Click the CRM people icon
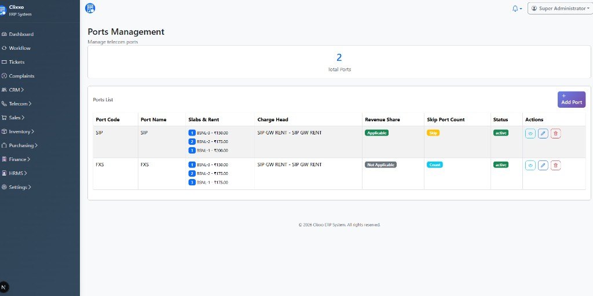 (4, 90)
